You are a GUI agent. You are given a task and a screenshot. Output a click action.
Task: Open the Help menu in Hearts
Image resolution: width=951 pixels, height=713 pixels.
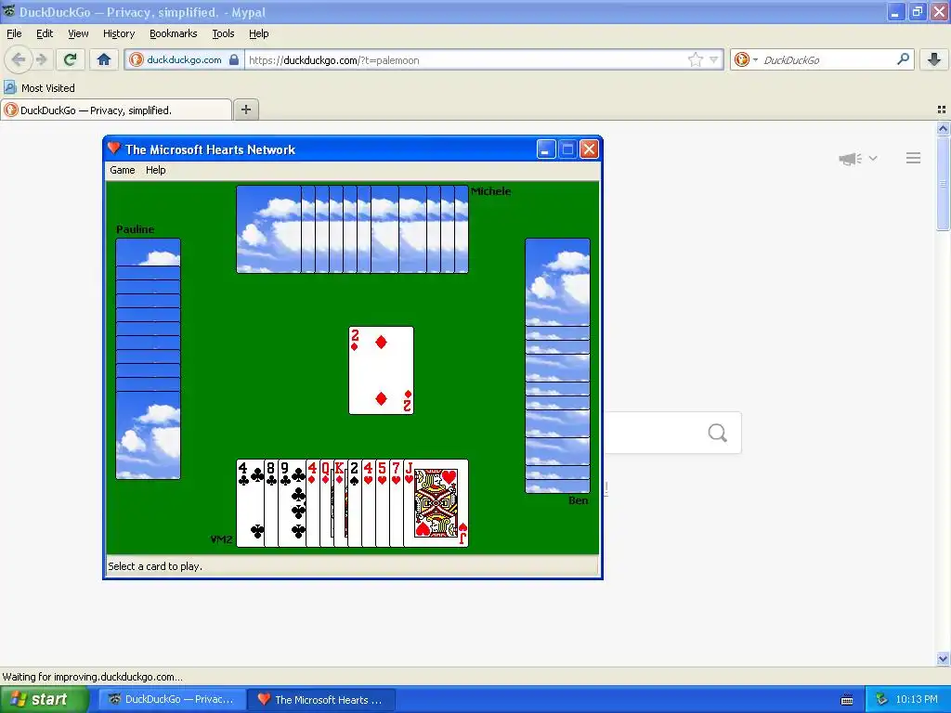click(x=155, y=171)
